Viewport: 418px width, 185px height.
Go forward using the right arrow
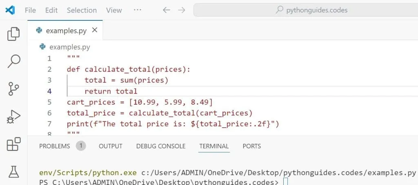coord(182,10)
